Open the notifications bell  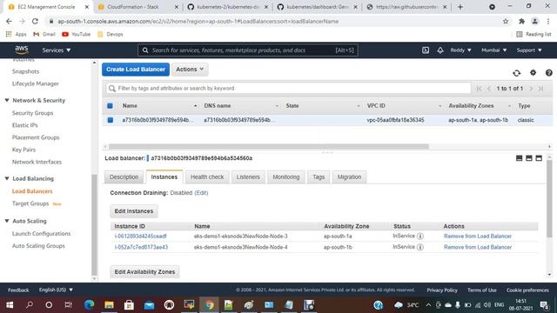[440, 50]
